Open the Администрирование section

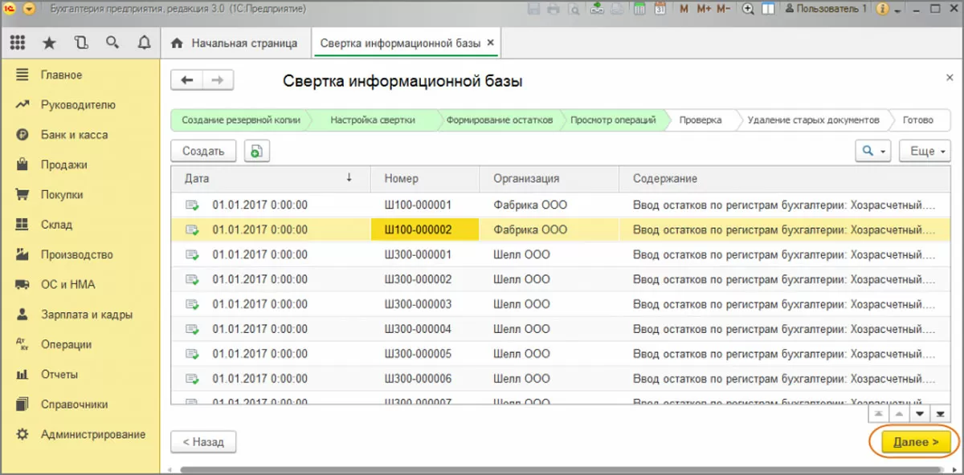click(93, 434)
